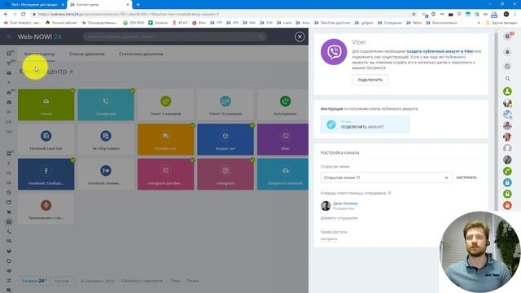
Task: Switch to the dialog list tab
Action: (x=87, y=54)
